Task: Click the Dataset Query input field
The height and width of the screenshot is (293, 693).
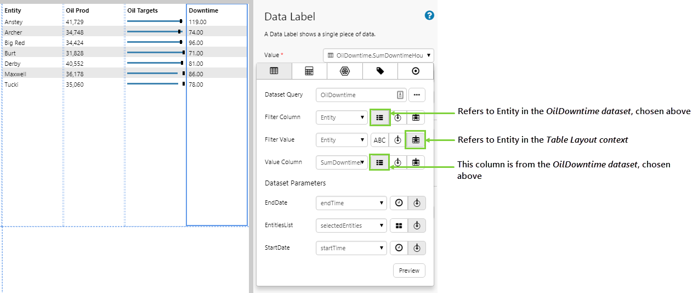Action: click(x=355, y=95)
